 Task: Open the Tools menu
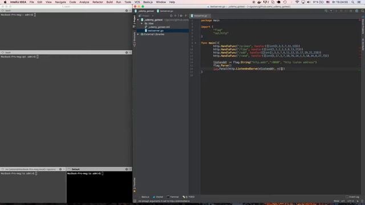coord(128,2)
